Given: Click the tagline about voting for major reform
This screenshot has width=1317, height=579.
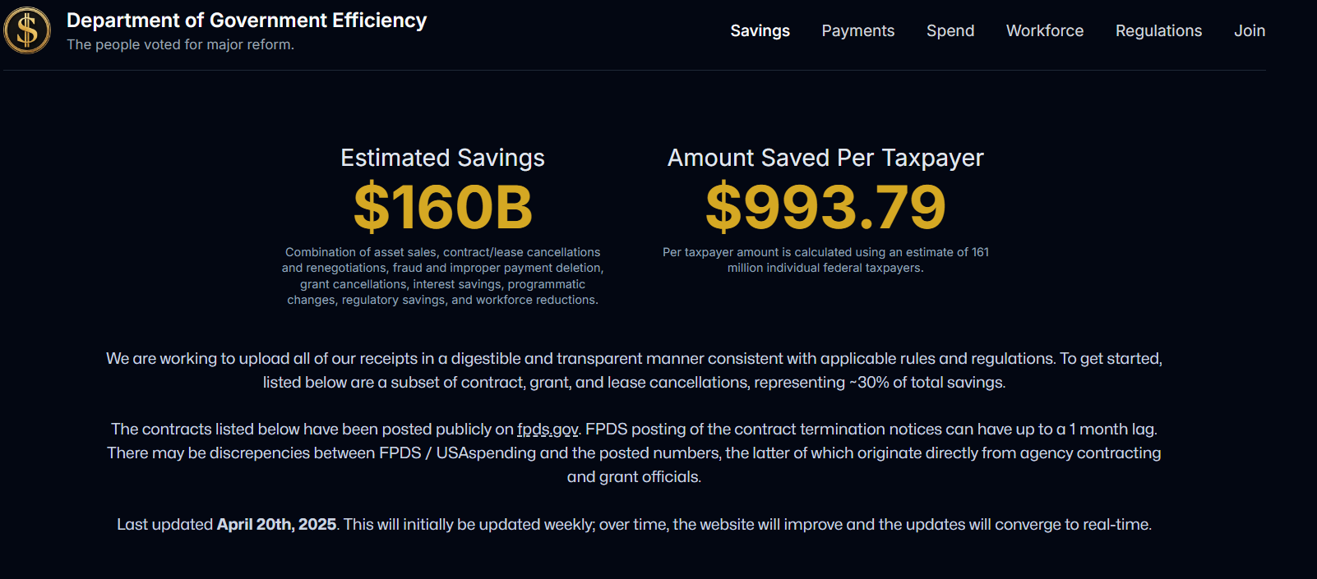Looking at the screenshot, I should pos(180,45).
